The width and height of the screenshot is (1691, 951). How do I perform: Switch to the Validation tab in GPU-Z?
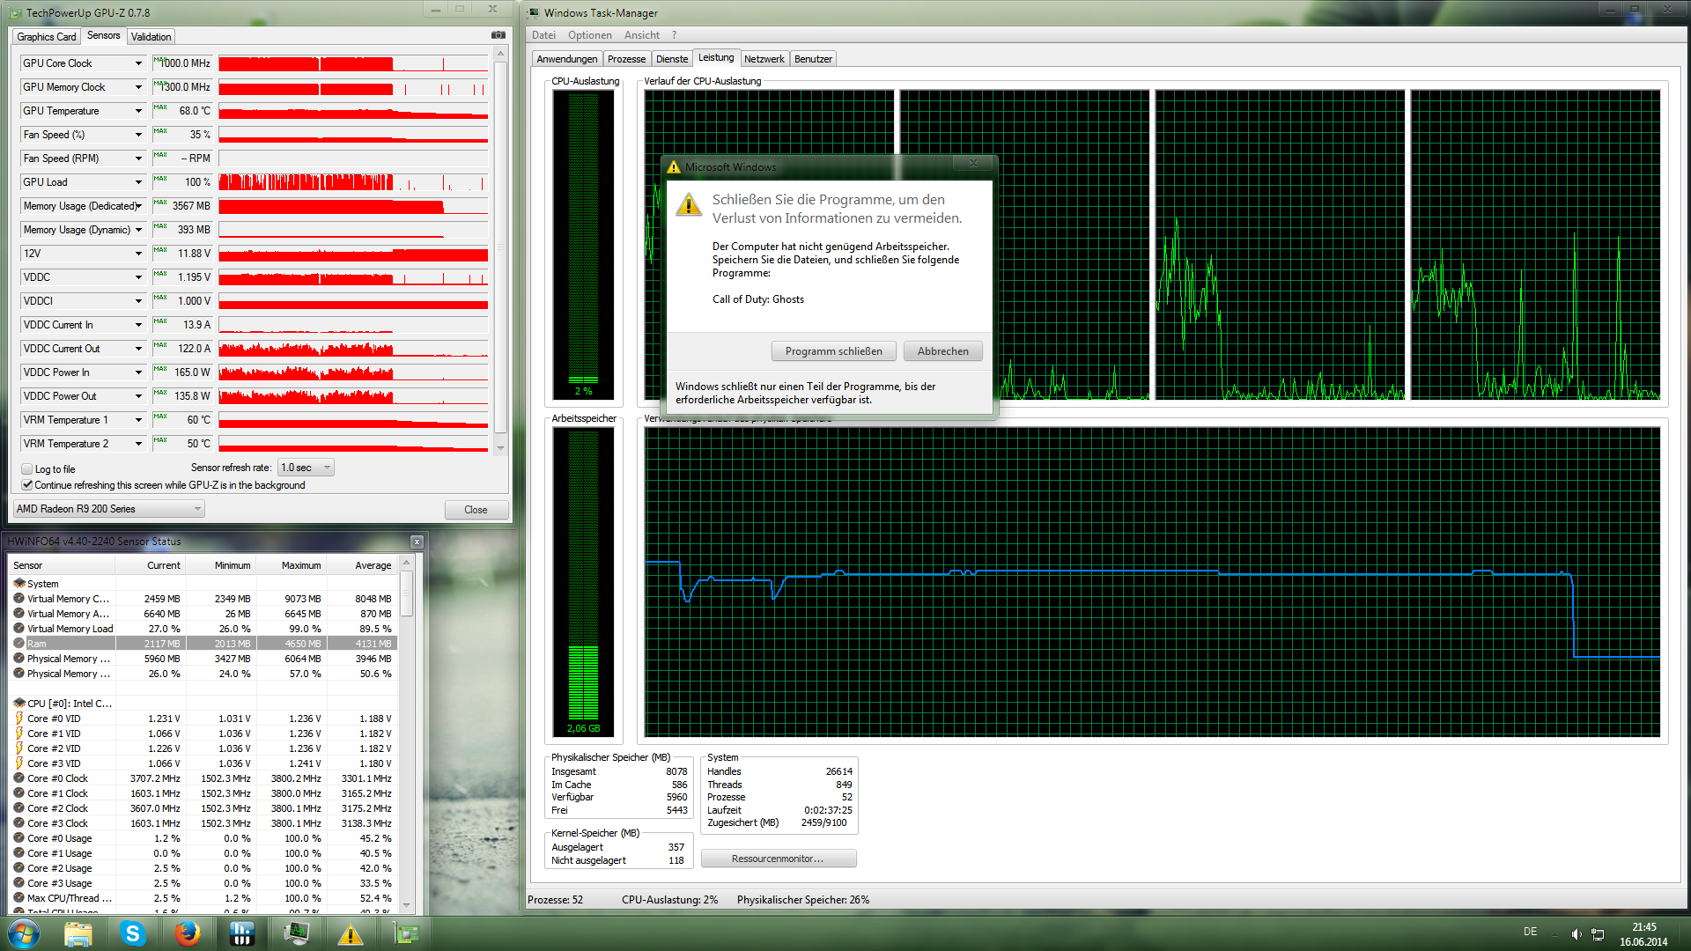pos(151,37)
